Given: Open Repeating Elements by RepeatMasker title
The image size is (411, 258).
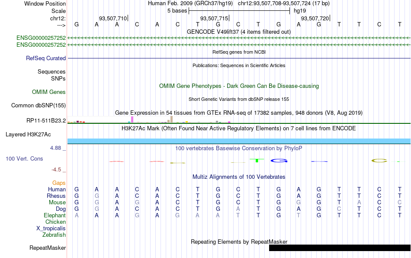Looking at the screenshot, I should click(x=239, y=242).
